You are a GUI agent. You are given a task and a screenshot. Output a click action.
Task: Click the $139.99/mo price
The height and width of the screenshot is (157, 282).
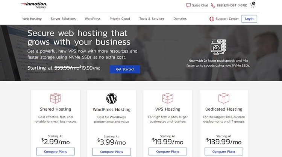tap(224, 142)
